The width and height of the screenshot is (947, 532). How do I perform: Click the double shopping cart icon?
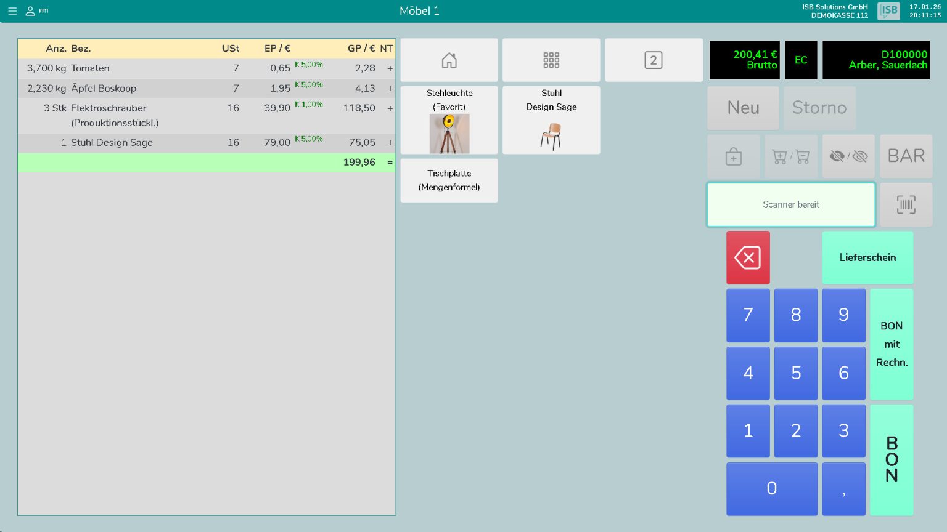(x=790, y=157)
